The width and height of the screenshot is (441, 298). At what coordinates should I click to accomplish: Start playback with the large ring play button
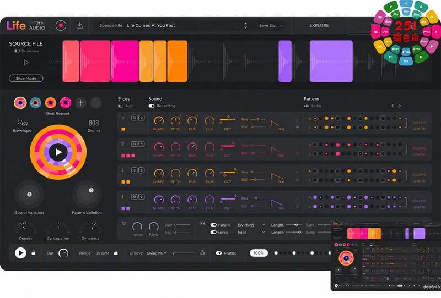pyautogui.click(x=58, y=152)
